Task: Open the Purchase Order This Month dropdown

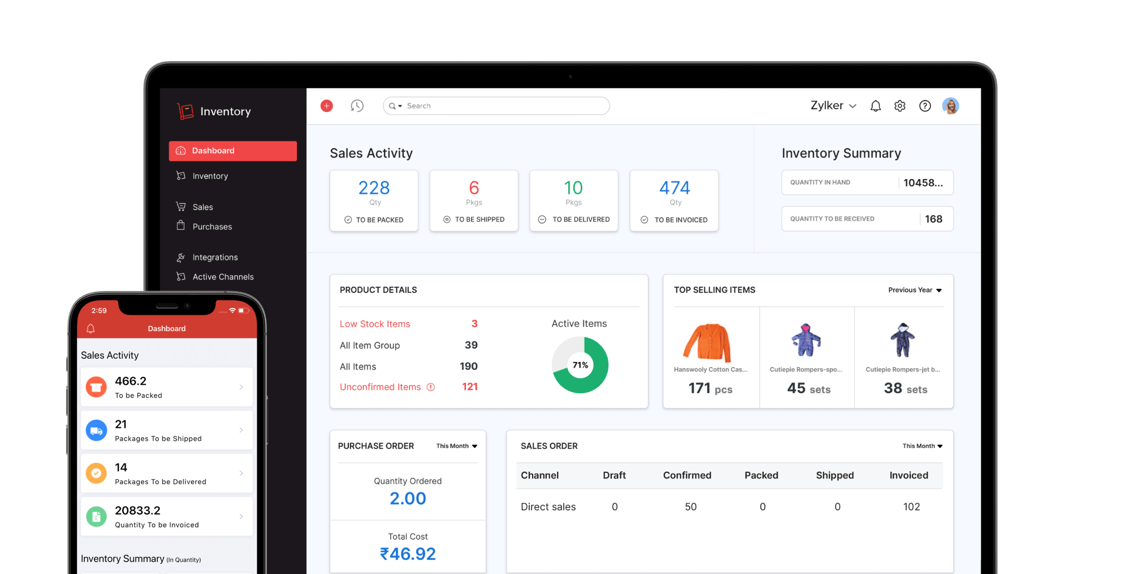Action: (x=456, y=446)
